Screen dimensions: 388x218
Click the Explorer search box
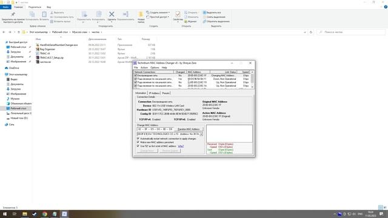click(351, 32)
